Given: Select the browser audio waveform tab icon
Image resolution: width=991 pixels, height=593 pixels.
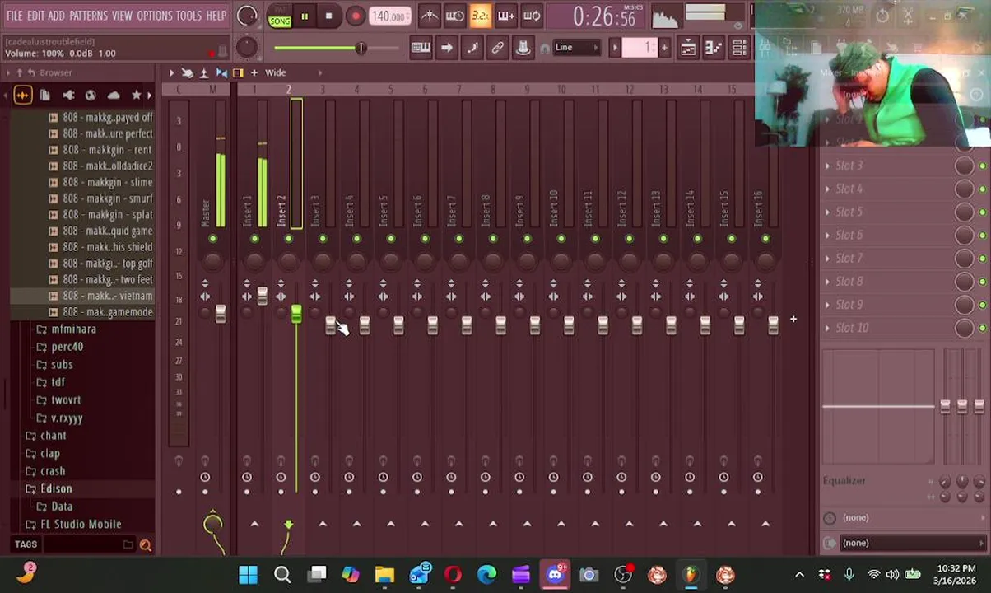Looking at the screenshot, I should point(22,96).
